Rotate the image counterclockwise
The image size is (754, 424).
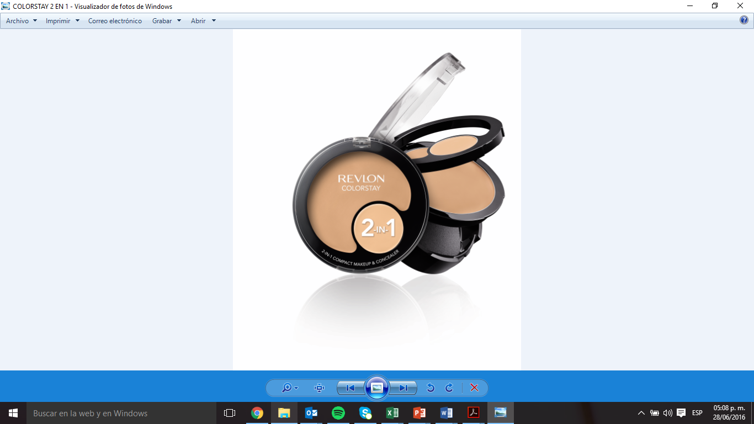pos(431,388)
